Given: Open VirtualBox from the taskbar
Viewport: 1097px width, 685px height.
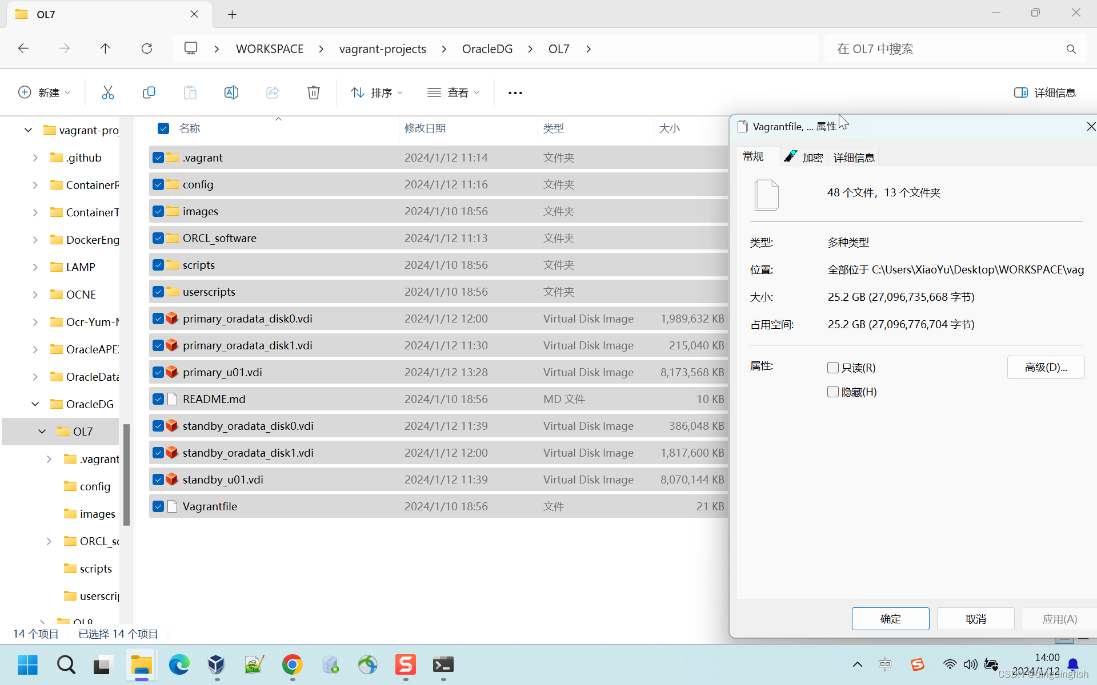Looking at the screenshot, I should (x=217, y=664).
